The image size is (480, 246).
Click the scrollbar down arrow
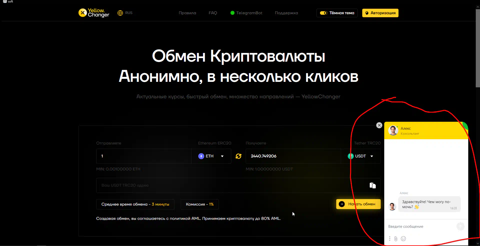tap(478, 244)
